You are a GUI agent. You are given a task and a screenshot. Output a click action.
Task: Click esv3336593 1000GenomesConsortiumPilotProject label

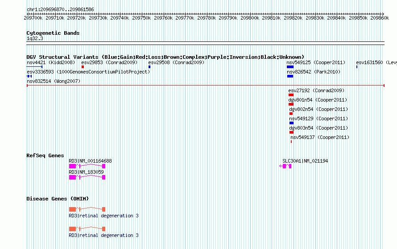(x=88, y=72)
